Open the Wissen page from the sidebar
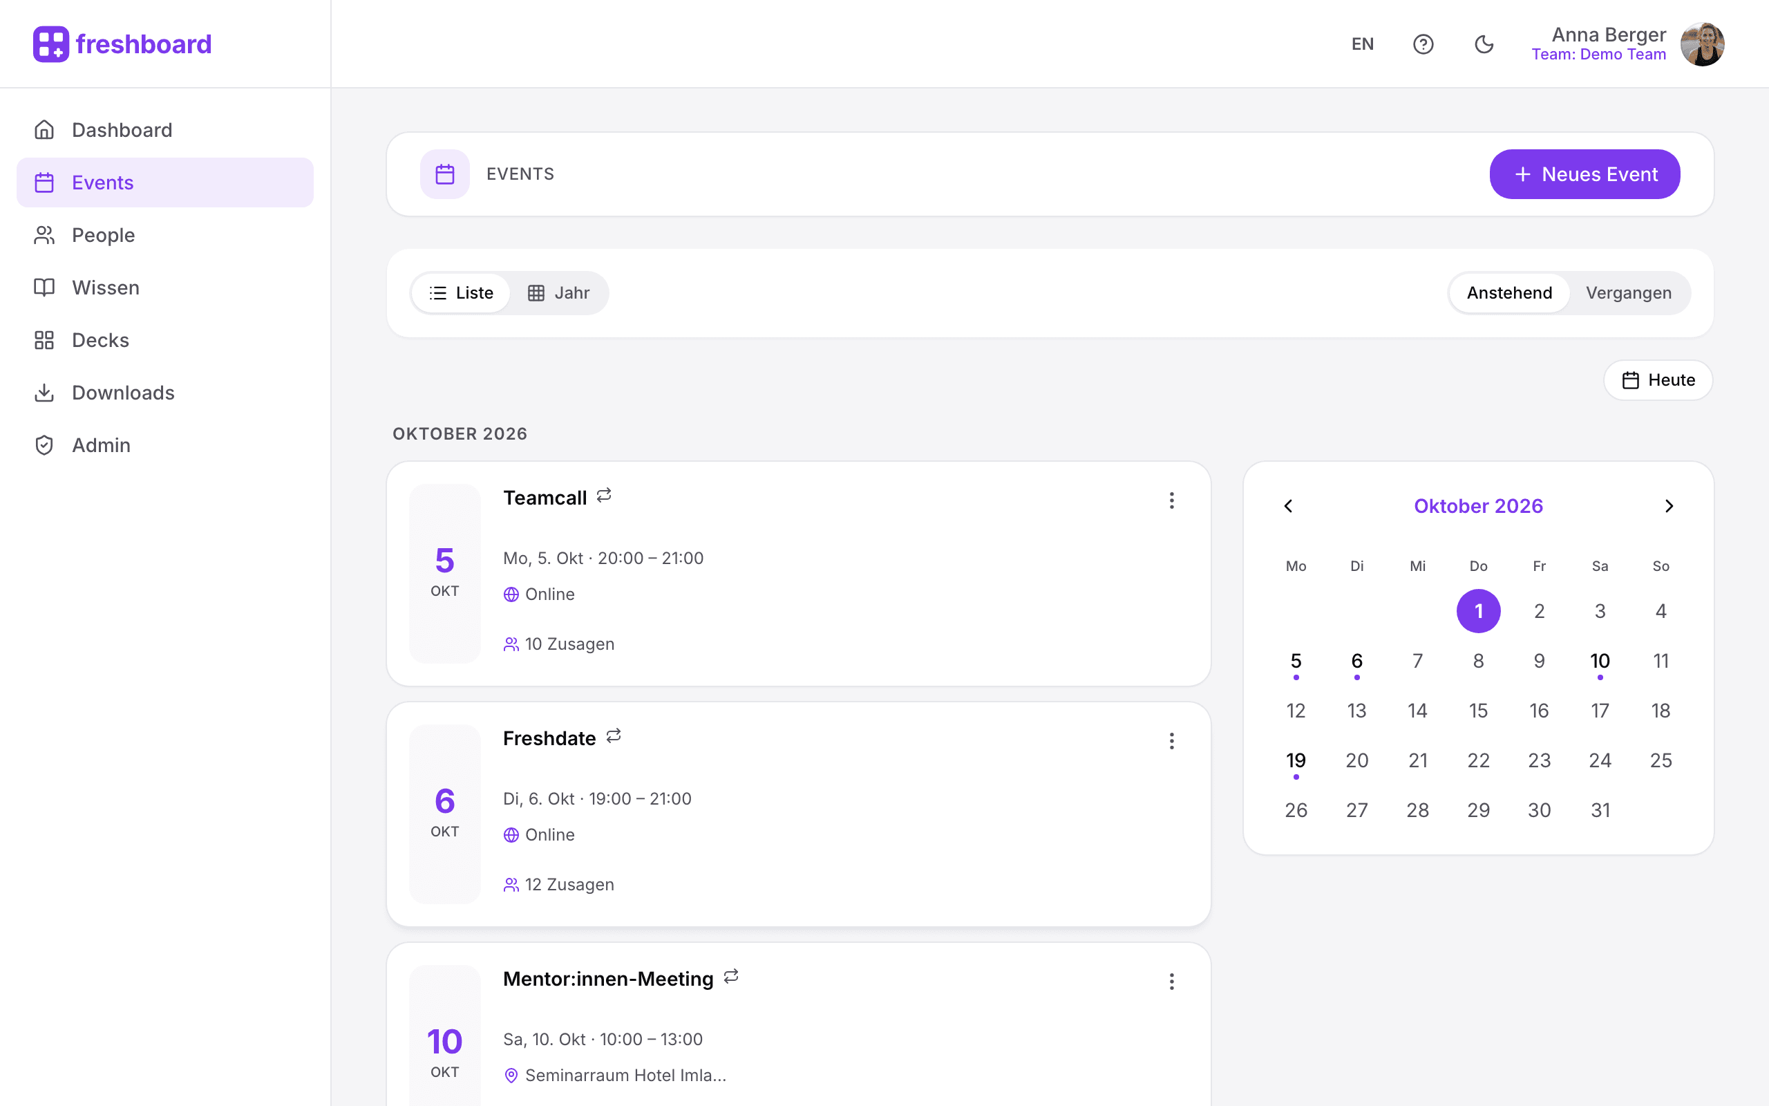Viewport: 1769px width, 1106px height. click(x=165, y=288)
